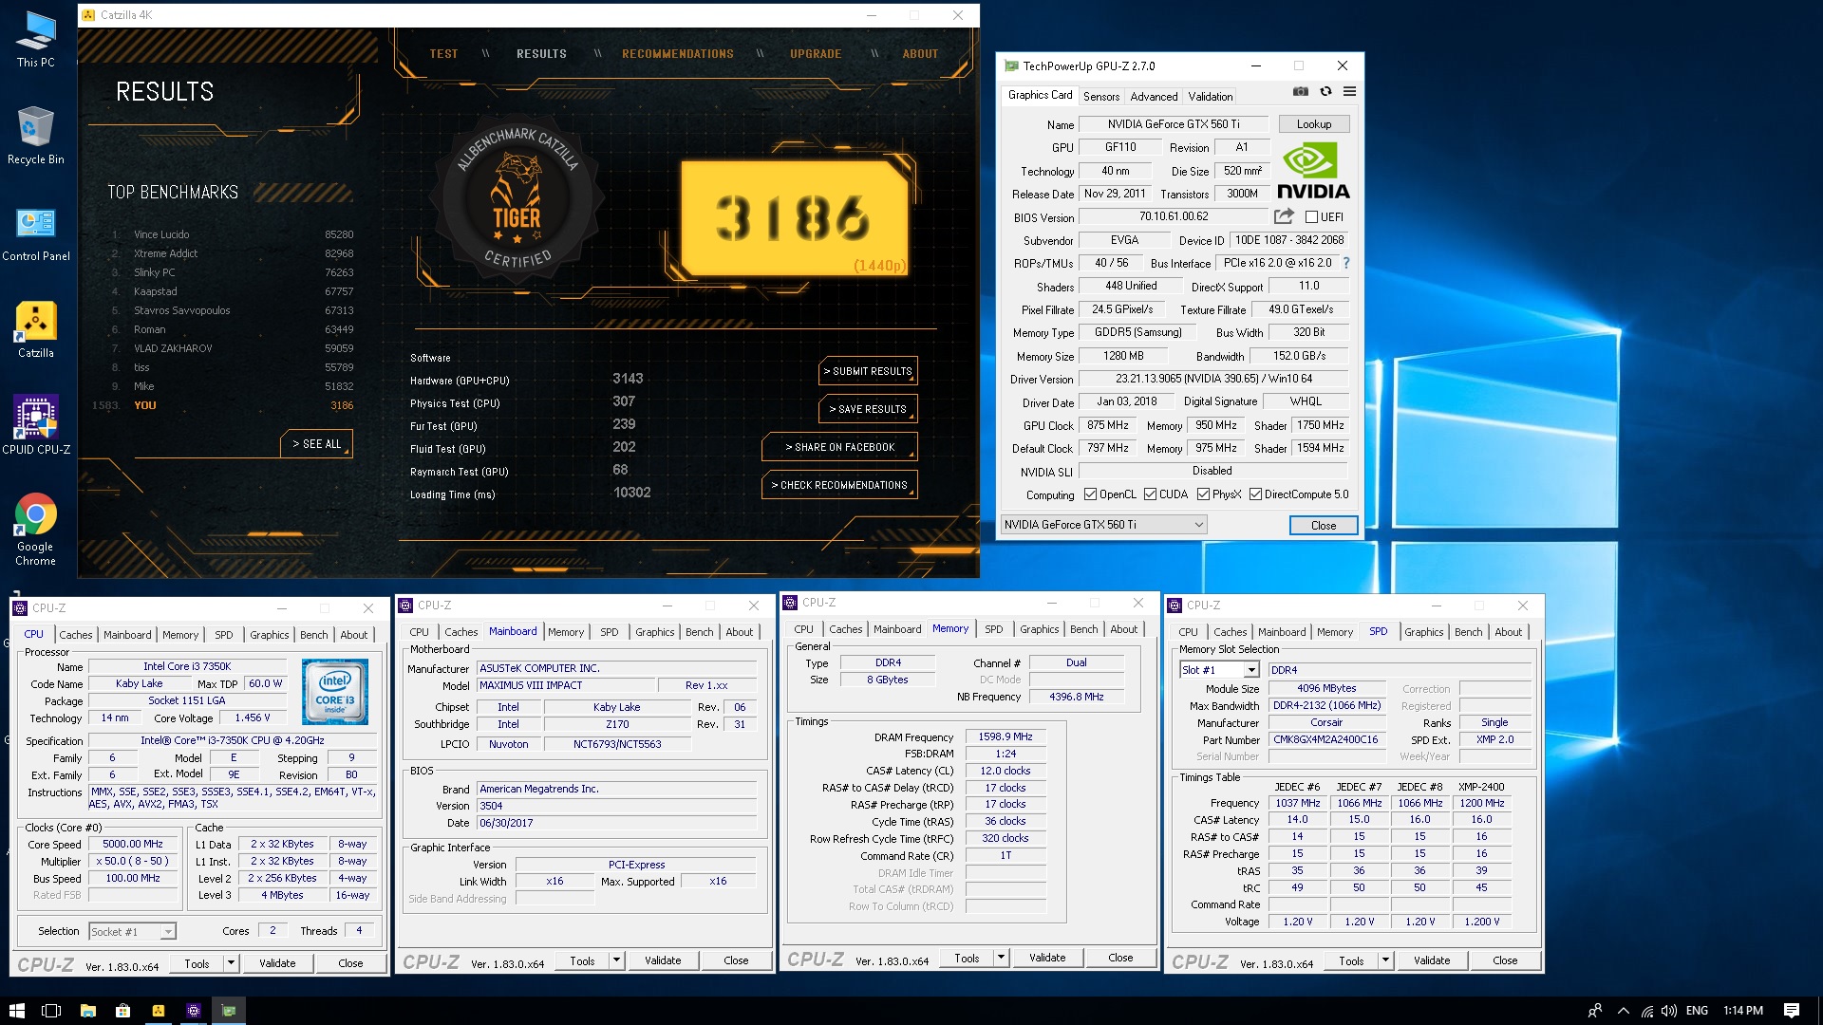Click the GPU-Z refresh icon
Viewport: 1823px width, 1025px height.
[1325, 92]
